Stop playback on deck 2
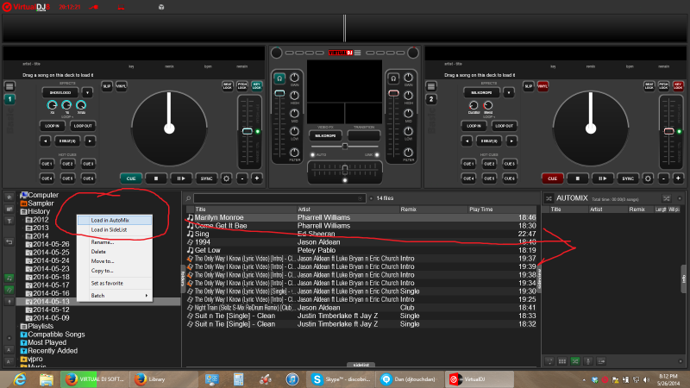The height and width of the screenshot is (388, 690). coord(577,178)
